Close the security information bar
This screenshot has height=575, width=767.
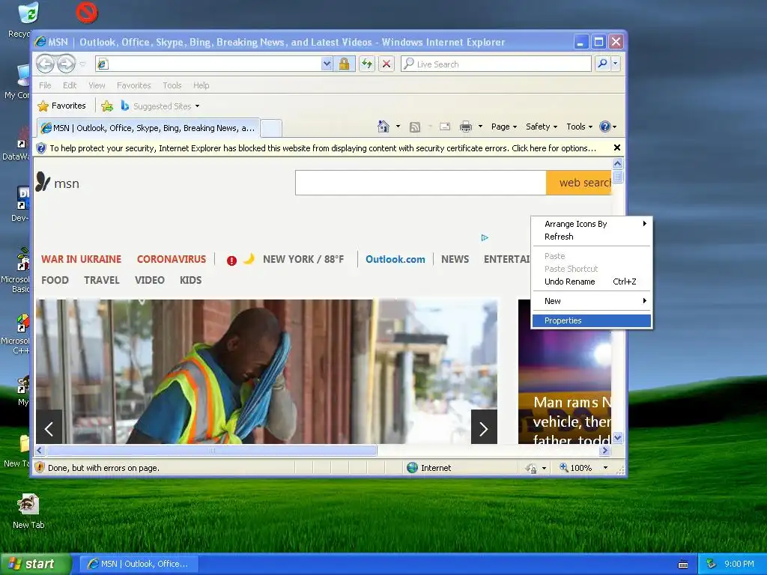pyautogui.click(x=617, y=147)
